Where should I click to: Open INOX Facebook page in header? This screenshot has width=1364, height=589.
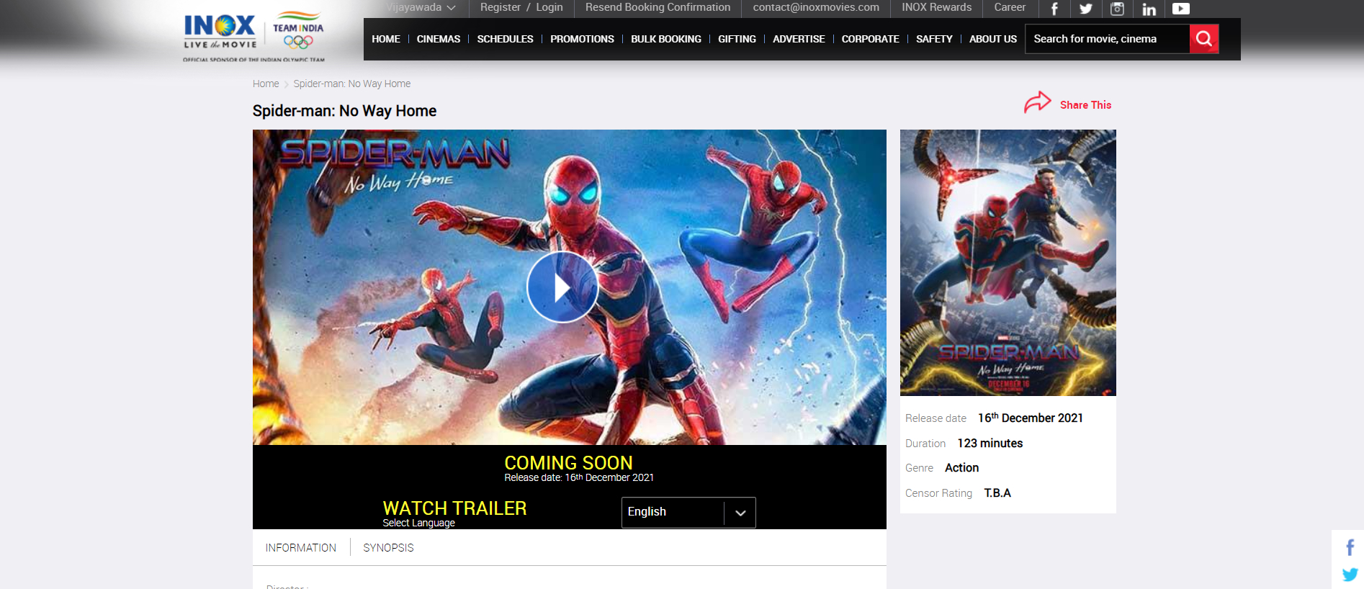coord(1054,9)
